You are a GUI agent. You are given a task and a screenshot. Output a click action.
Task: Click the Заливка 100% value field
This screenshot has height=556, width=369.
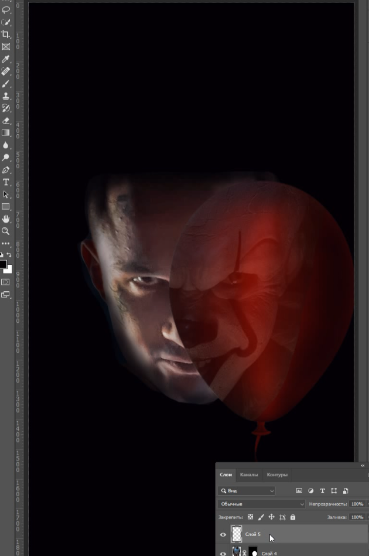[357, 517]
